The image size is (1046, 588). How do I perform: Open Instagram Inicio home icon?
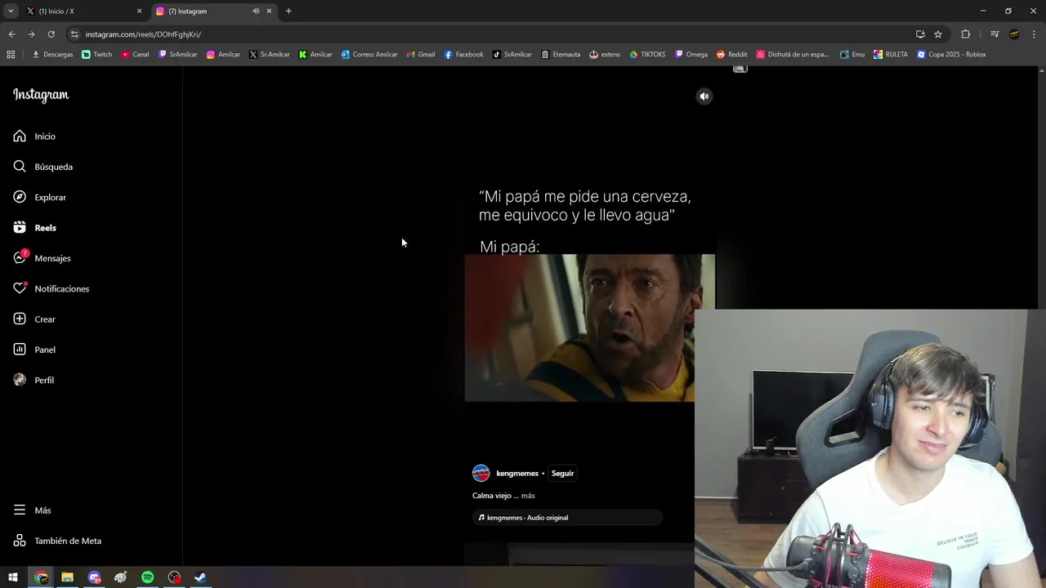[20, 136]
